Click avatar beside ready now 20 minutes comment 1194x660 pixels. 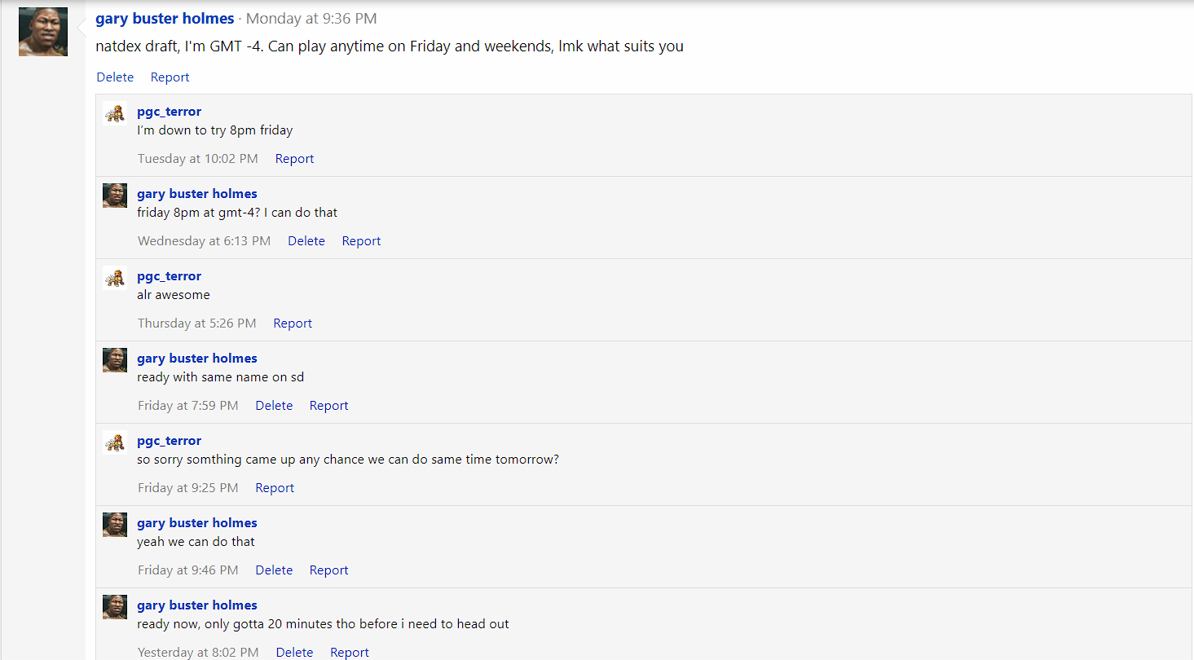(115, 606)
